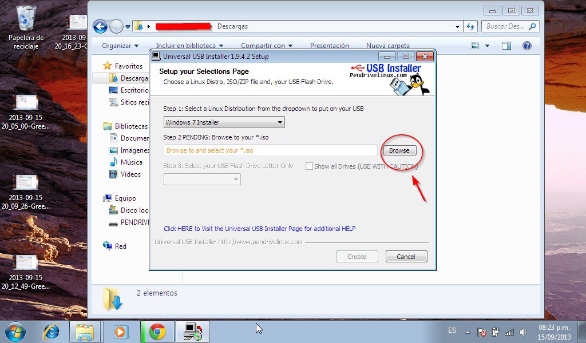The height and width of the screenshot is (343, 586).
Task: Click the Windows Start button
Action: pyautogui.click(x=15, y=331)
